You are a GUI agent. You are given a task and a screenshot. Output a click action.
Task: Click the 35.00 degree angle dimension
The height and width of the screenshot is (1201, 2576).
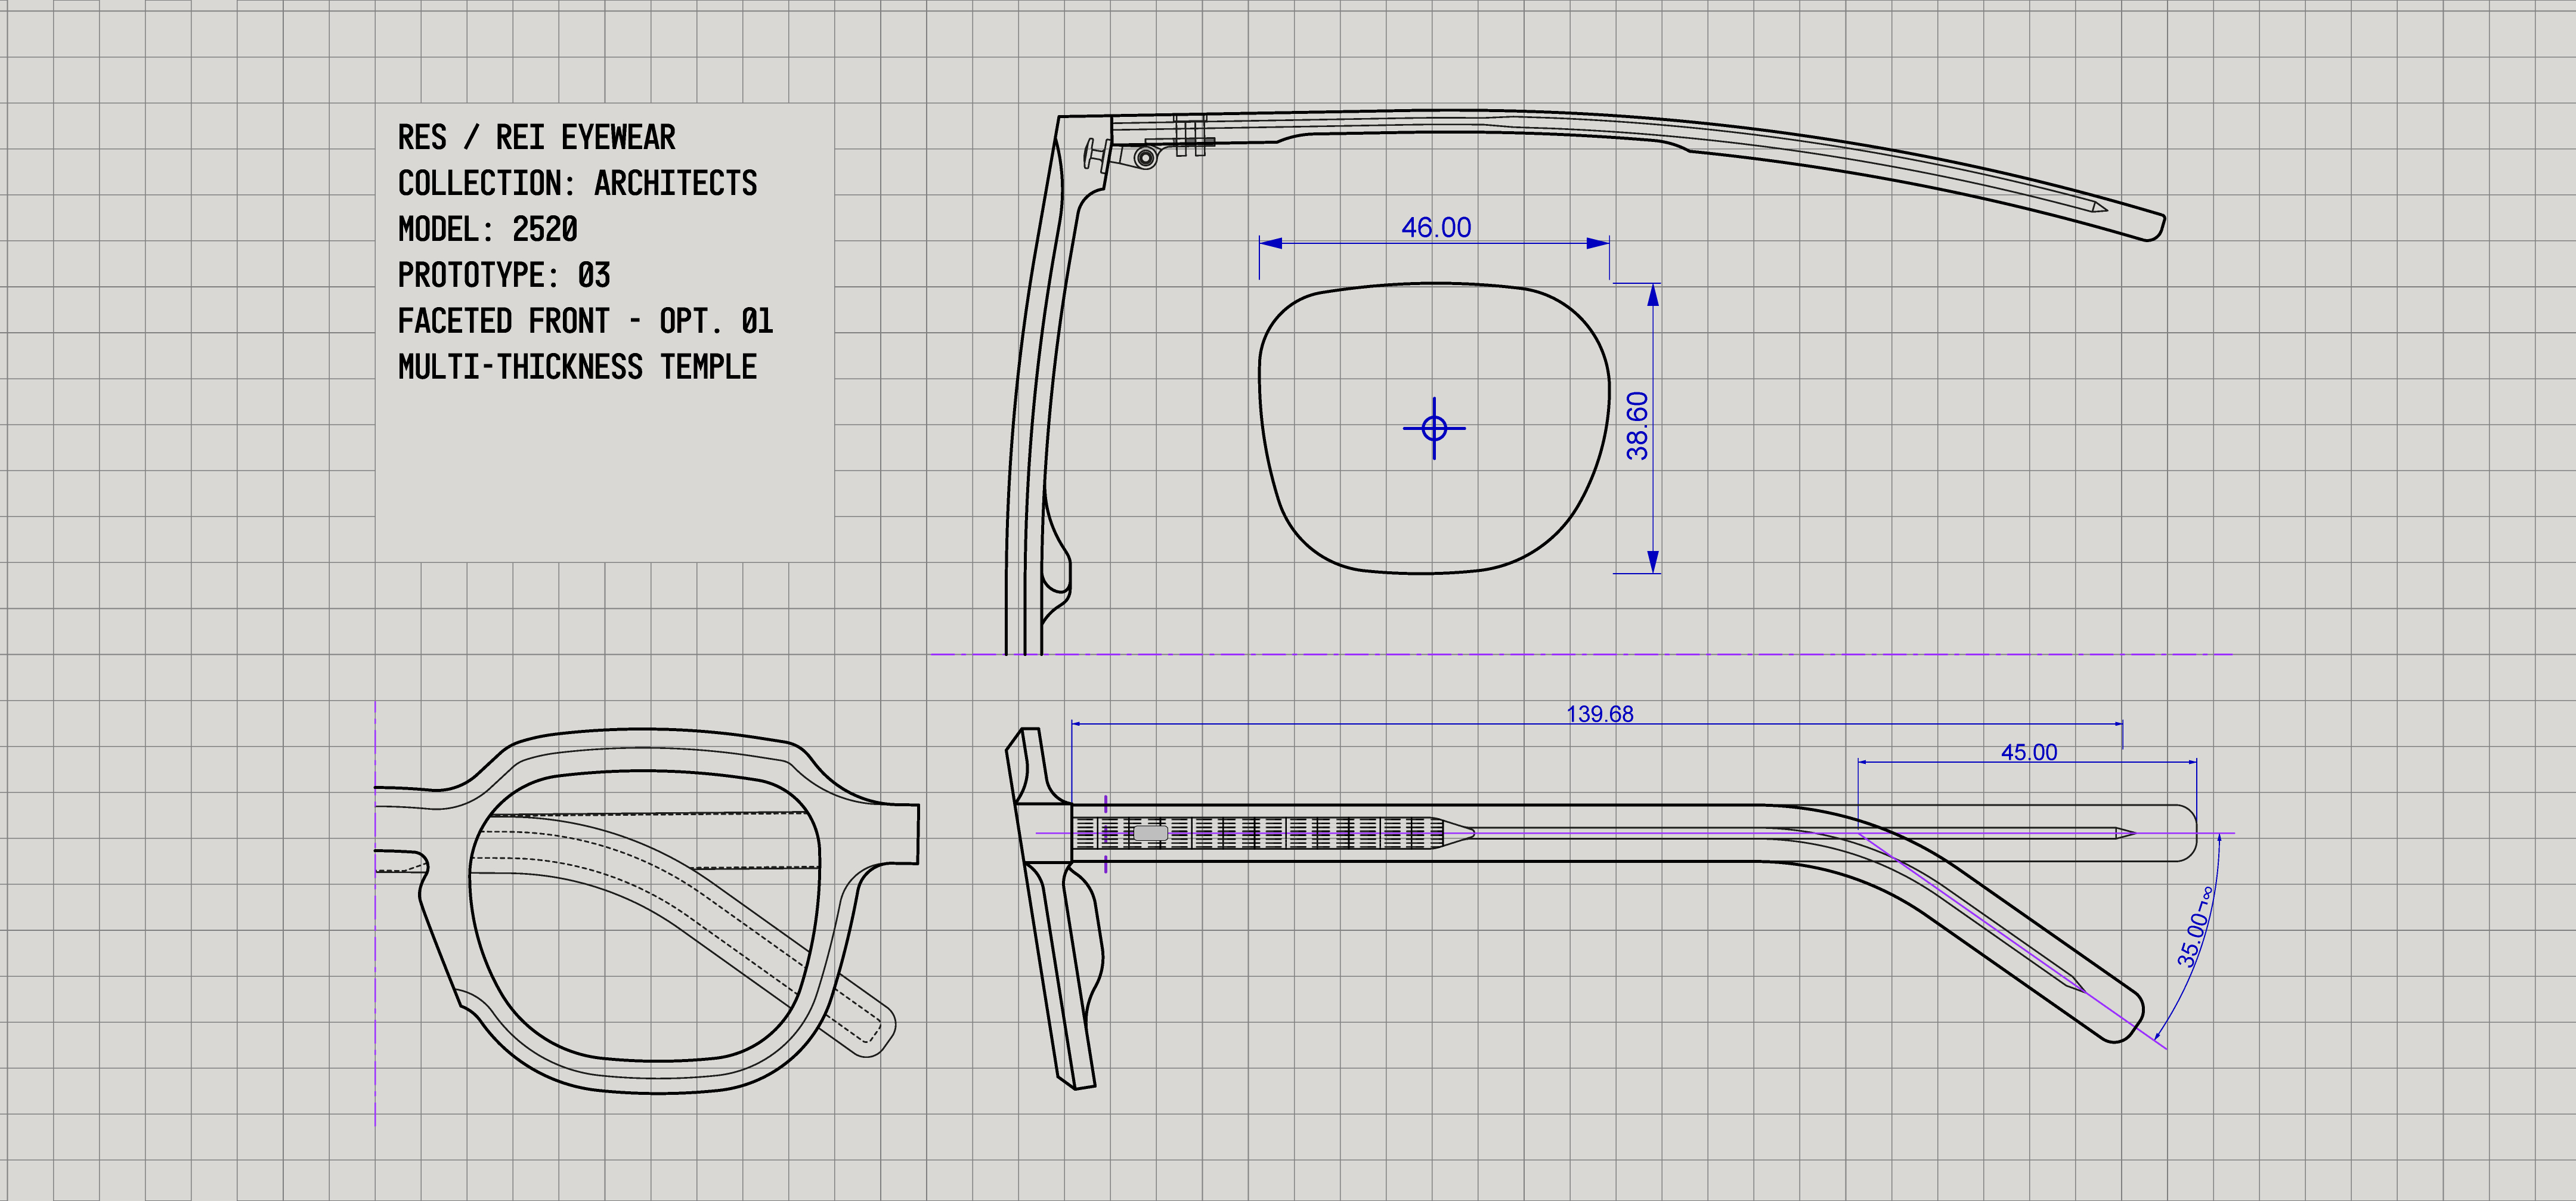pos(2194,929)
